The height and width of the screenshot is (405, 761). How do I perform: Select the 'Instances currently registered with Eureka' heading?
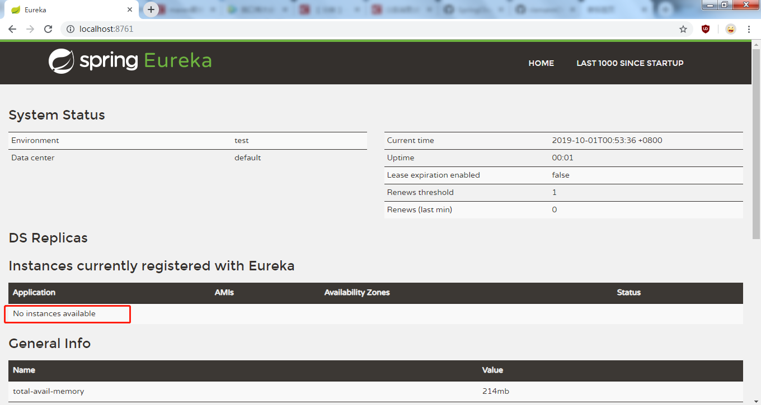click(152, 266)
